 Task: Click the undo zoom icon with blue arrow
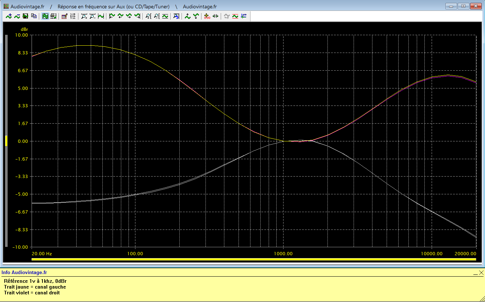tap(176, 16)
